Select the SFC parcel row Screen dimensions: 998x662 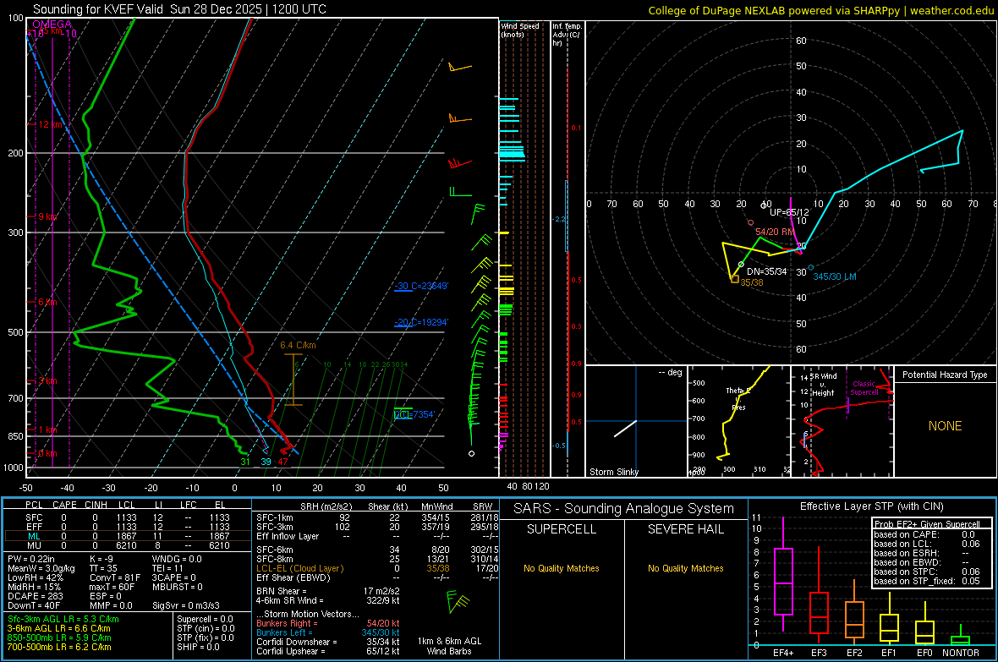click(127, 517)
